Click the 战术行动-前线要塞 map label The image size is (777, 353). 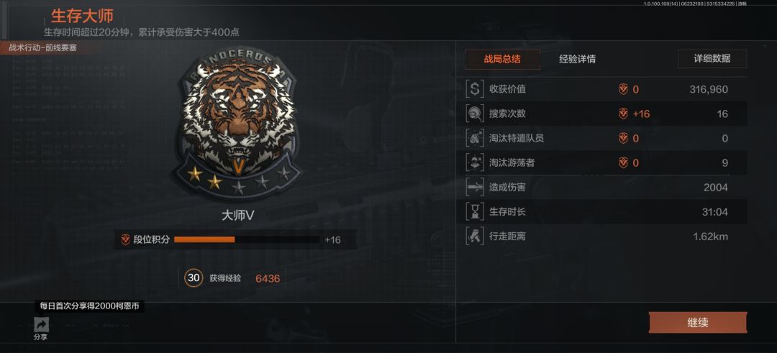tap(42, 48)
